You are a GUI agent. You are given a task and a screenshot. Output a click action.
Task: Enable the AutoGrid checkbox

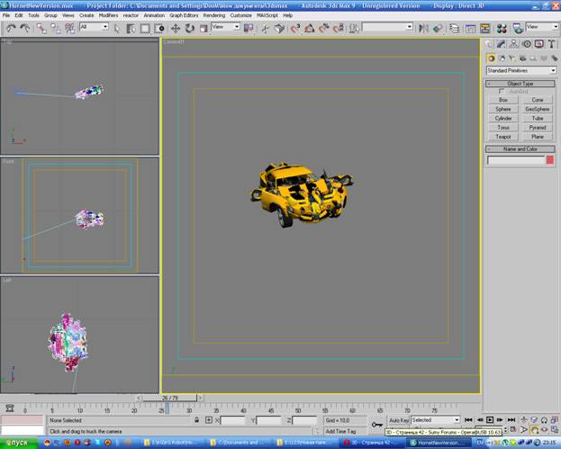coord(502,91)
